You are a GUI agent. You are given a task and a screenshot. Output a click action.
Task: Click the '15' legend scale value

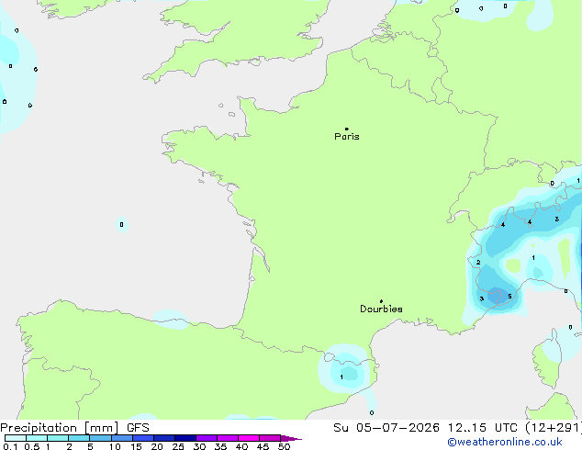click(x=136, y=446)
